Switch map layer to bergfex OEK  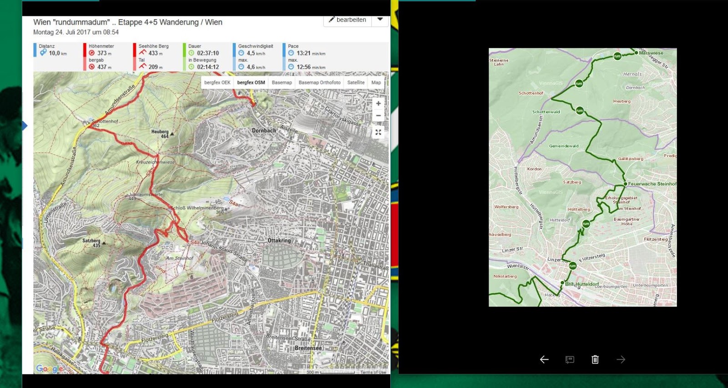tap(217, 82)
